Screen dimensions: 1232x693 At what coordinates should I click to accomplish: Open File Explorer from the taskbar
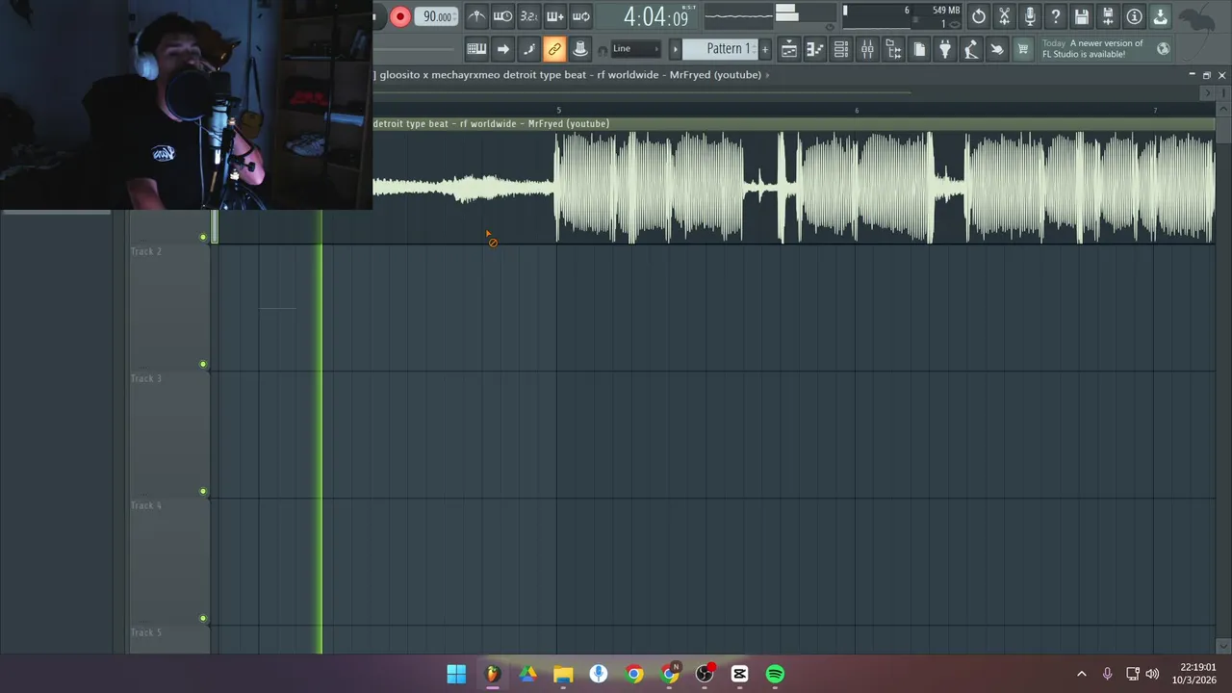pos(563,674)
